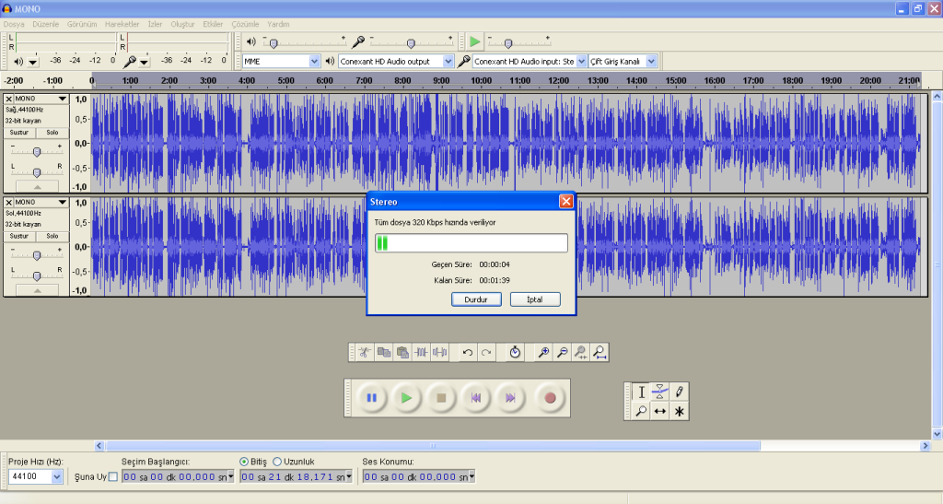The height and width of the screenshot is (504, 943).
Task: Click the Stop transport button
Action: pyautogui.click(x=441, y=397)
